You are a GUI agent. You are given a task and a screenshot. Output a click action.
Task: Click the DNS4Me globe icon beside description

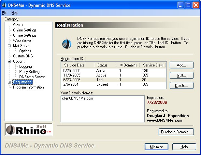[x=67, y=44]
